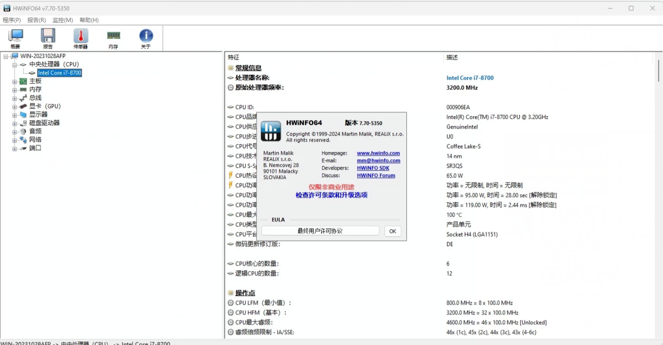This screenshot has height=345, width=663.
Task: Open the 程序(P) menu
Action: pyautogui.click(x=12, y=20)
